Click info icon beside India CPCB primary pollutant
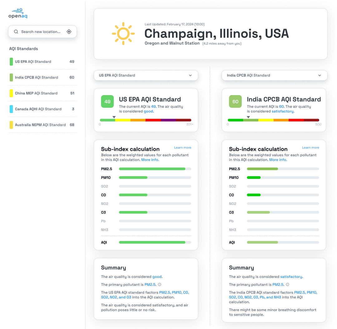The height and width of the screenshot is (329, 337). pyautogui.click(x=288, y=284)
